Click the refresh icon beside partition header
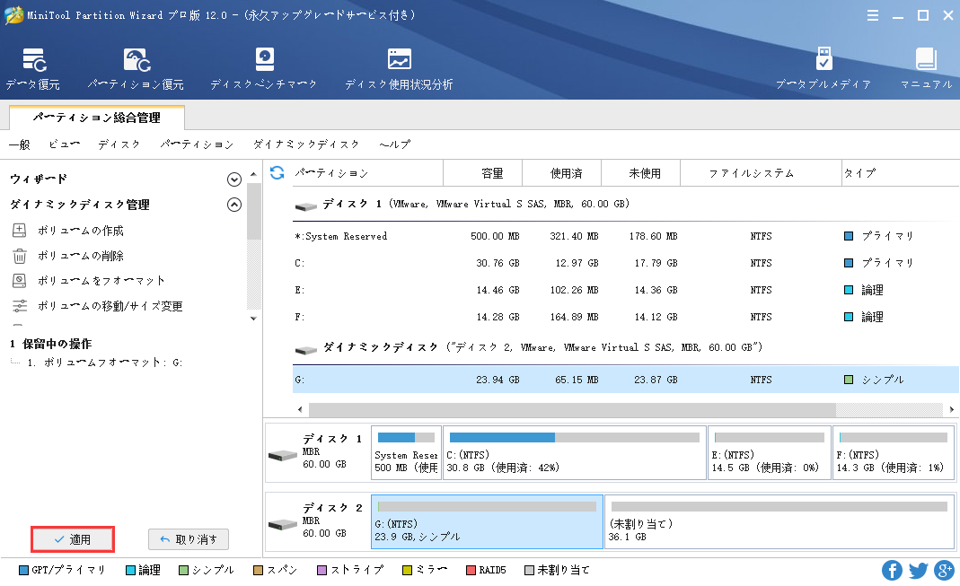This screenshot has width=960, height=586. (x=277, y=172)
